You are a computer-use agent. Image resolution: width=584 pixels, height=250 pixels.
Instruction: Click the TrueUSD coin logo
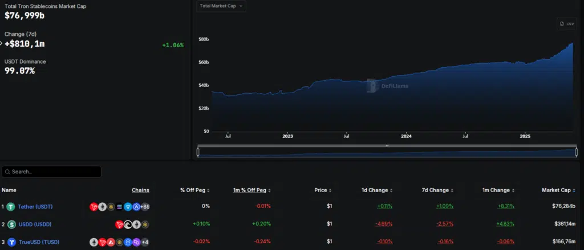pyautogui.click(x=11, y=242)
